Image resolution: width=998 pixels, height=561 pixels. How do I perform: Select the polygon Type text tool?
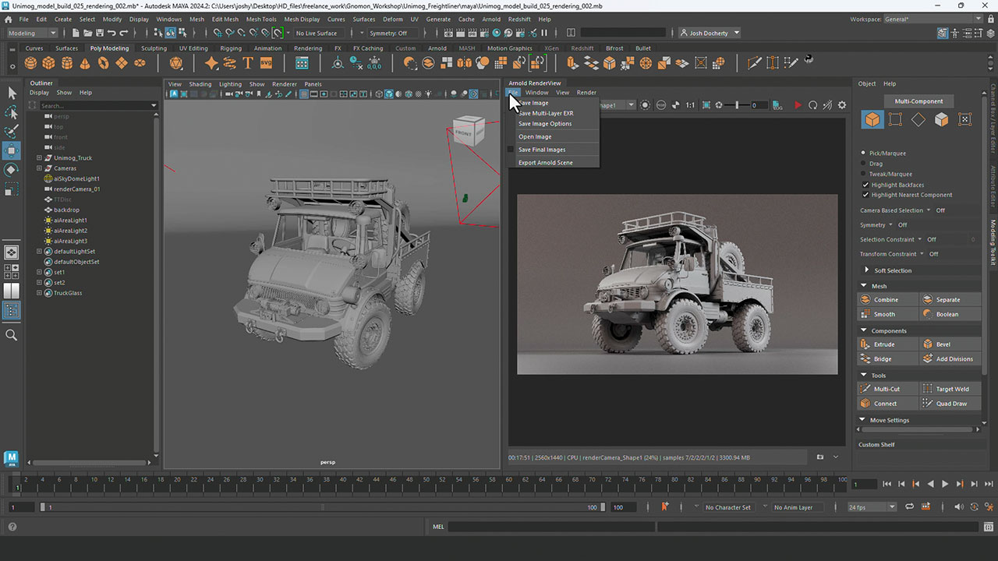(x=248, y=63)
